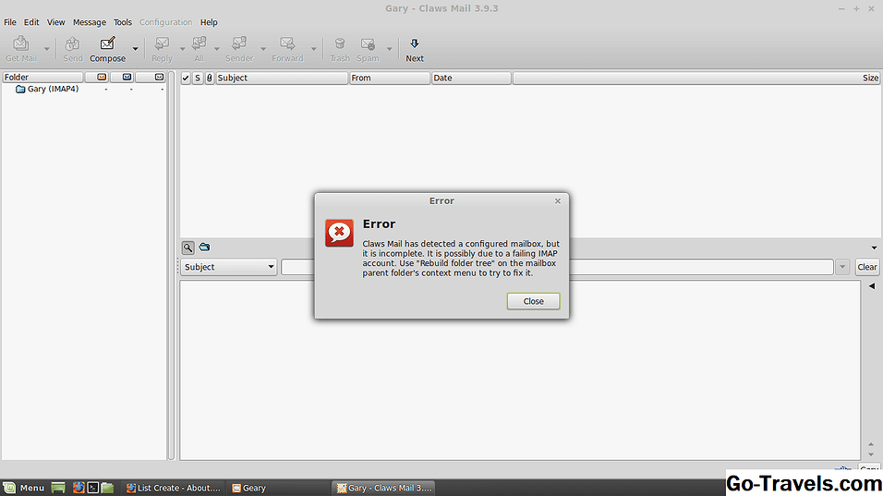Select the Gary (IMAP4) mailbox folder

click(x=52, y=90)
